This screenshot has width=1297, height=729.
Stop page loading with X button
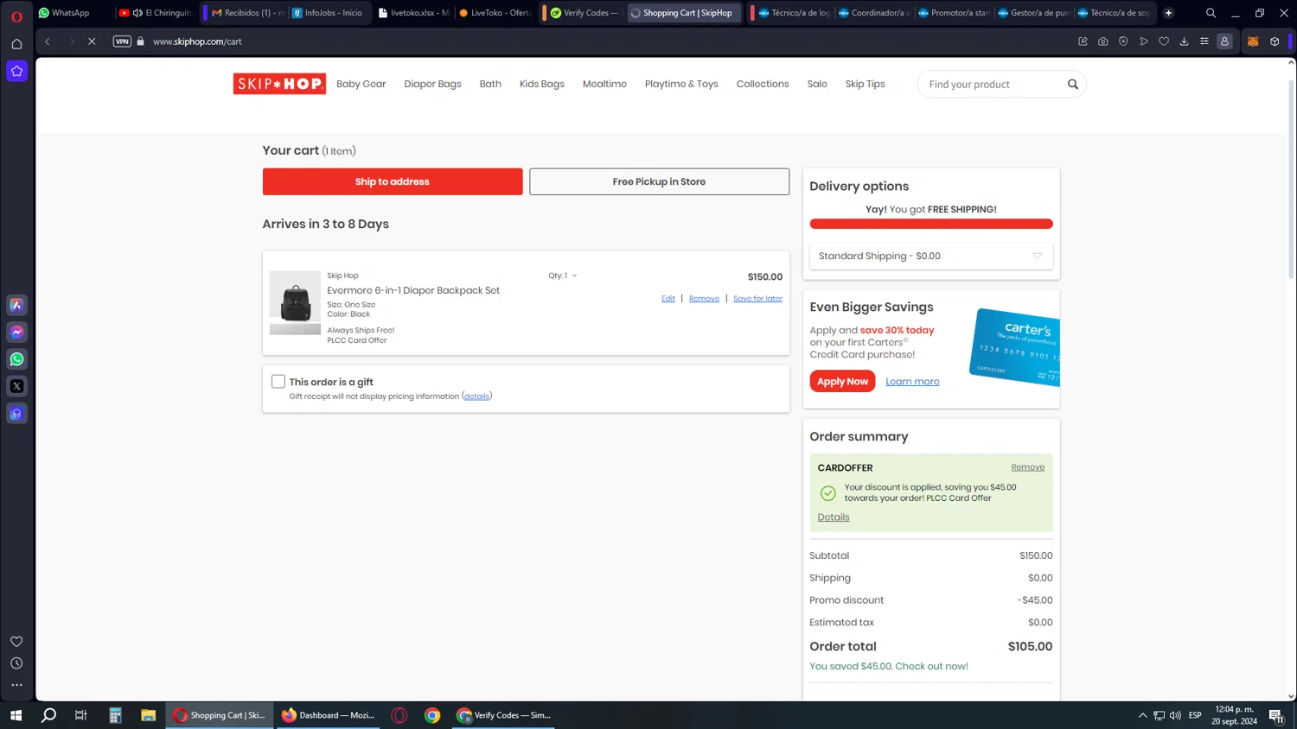(92, 41)
